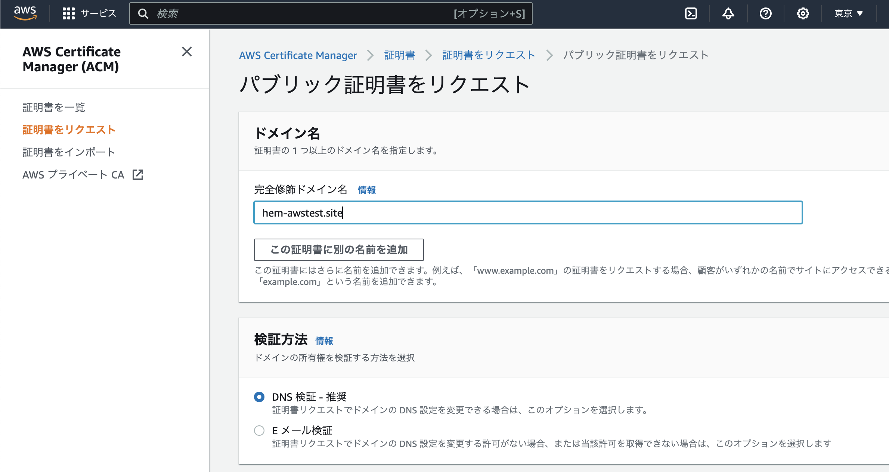This screenshot has height=472, width=889.
Task: Focus the top 検索 search field
Action: tap(331, 14)
